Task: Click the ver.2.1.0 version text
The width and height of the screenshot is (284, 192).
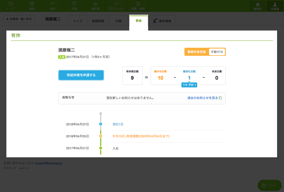Action: 24,168
